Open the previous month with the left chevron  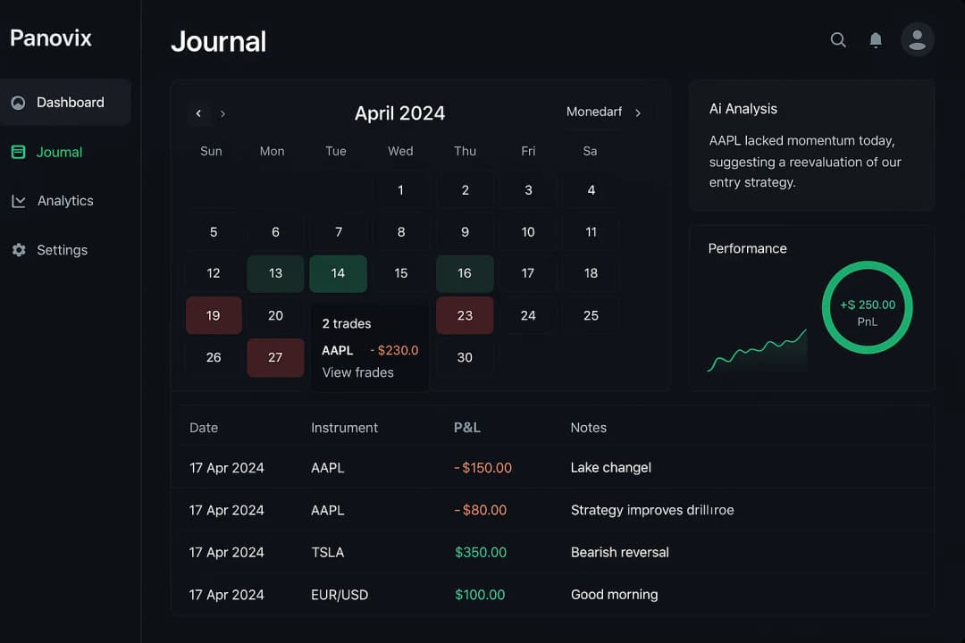pos(198,113)
